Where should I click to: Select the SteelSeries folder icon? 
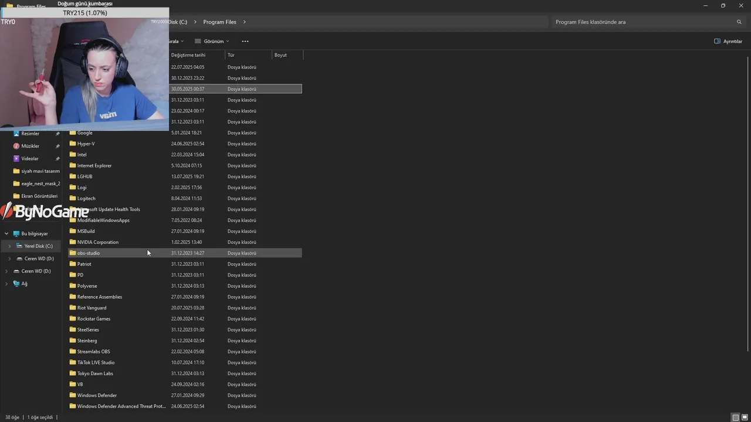(x=73, y=329)
